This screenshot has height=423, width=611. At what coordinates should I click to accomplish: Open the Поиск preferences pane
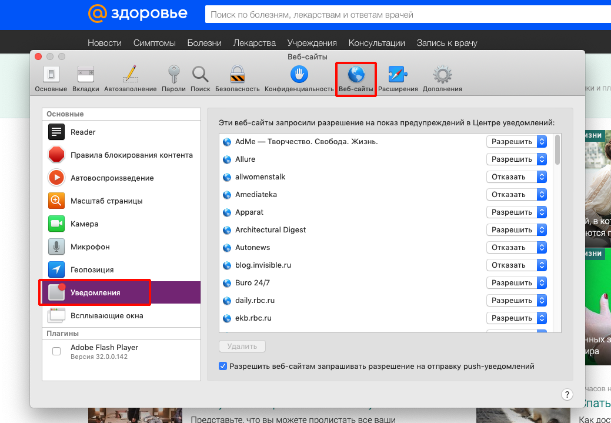pos(201,79)
